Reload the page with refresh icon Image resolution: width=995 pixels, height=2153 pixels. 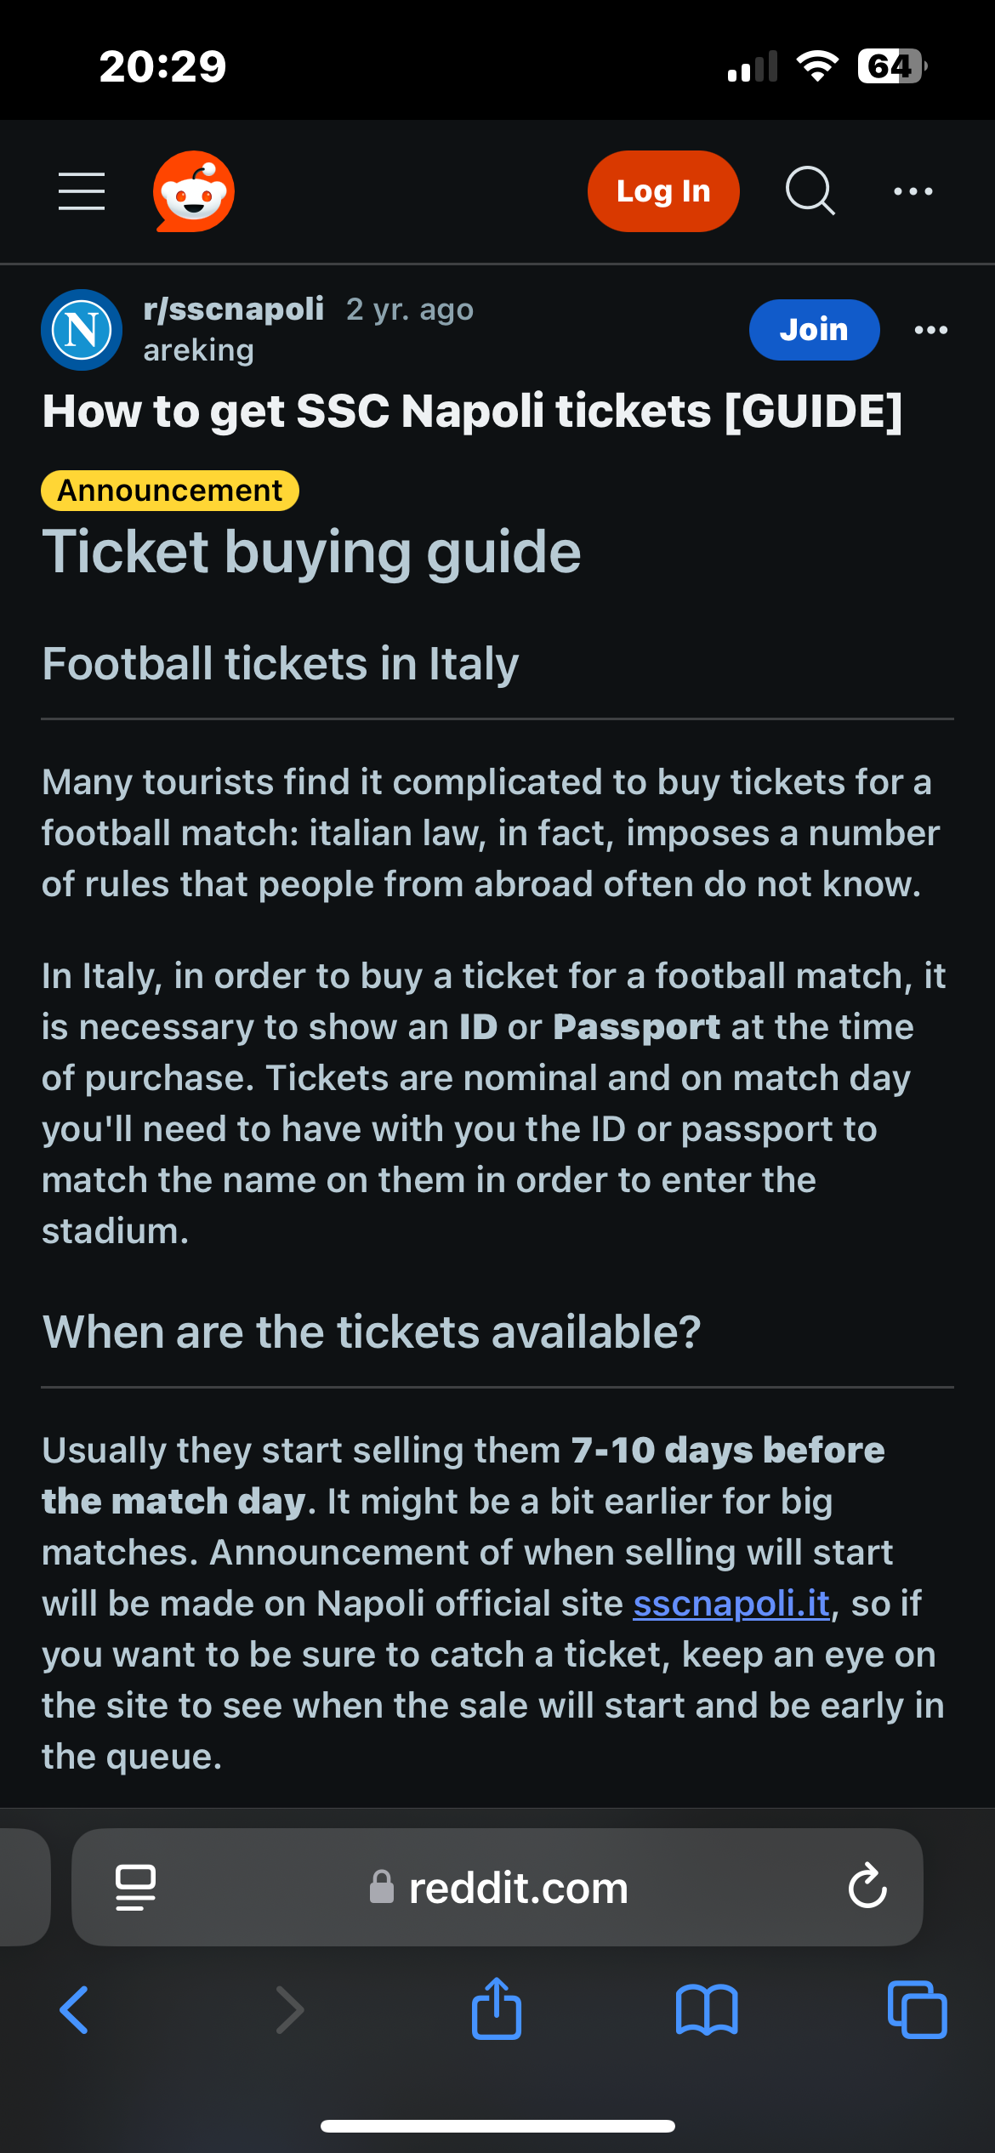(867, 1886)
